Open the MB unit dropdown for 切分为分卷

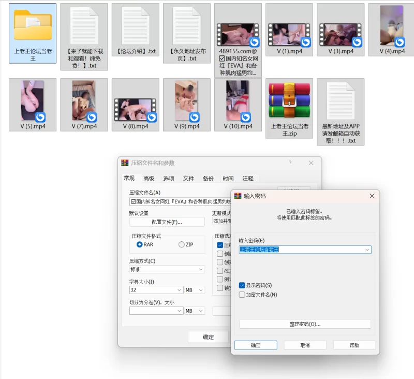[195, 311]
